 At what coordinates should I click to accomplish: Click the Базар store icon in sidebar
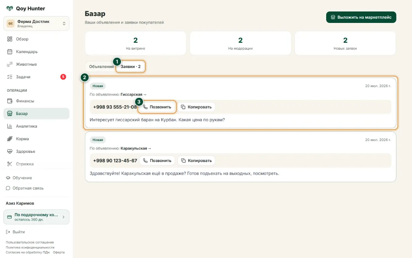click(10, 114)
